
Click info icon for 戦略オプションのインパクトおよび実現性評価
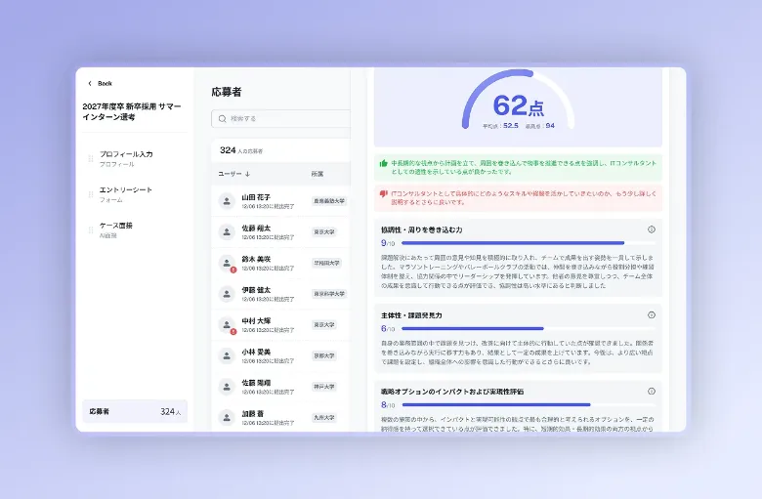(652, 392)
